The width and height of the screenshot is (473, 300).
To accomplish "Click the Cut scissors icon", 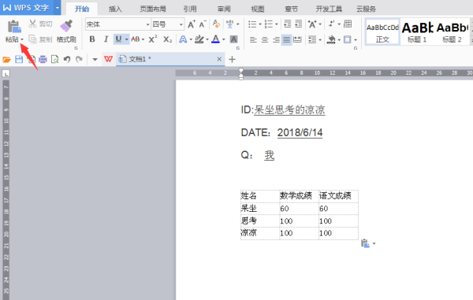I will (32, 24).
